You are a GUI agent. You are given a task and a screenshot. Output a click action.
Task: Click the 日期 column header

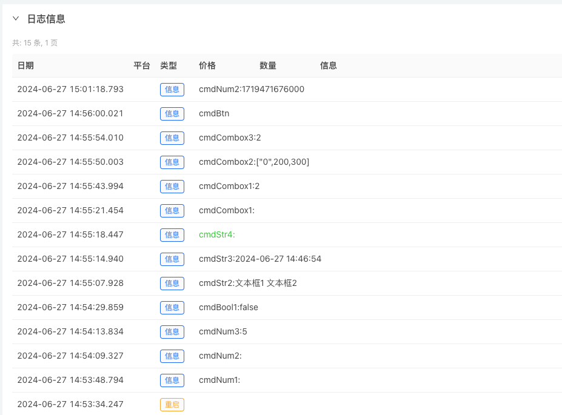tap(25, 65)
